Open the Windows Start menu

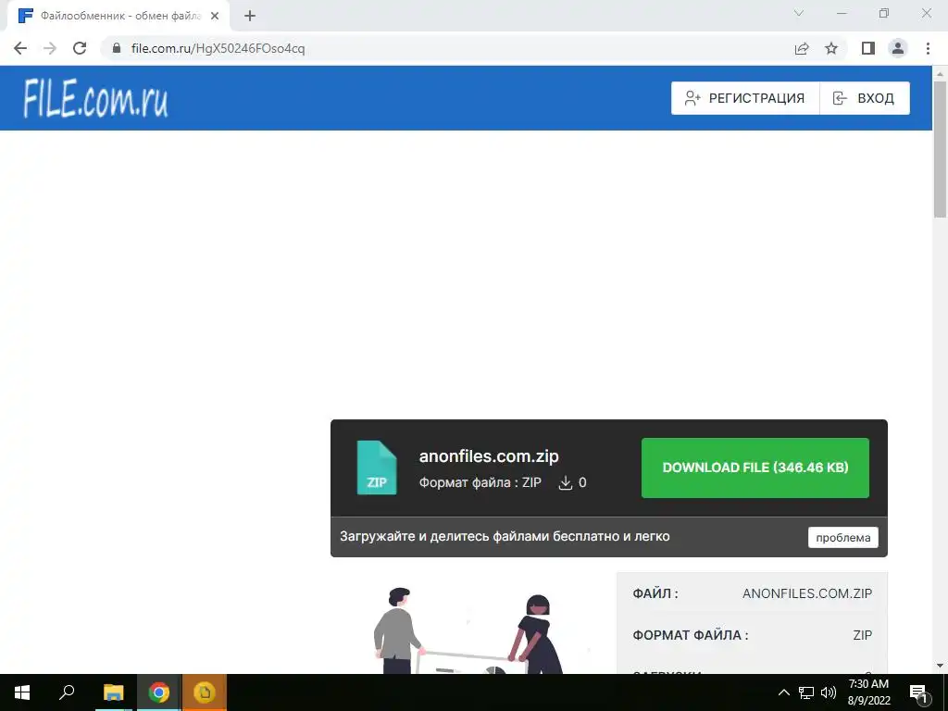[x=22, y=692]
